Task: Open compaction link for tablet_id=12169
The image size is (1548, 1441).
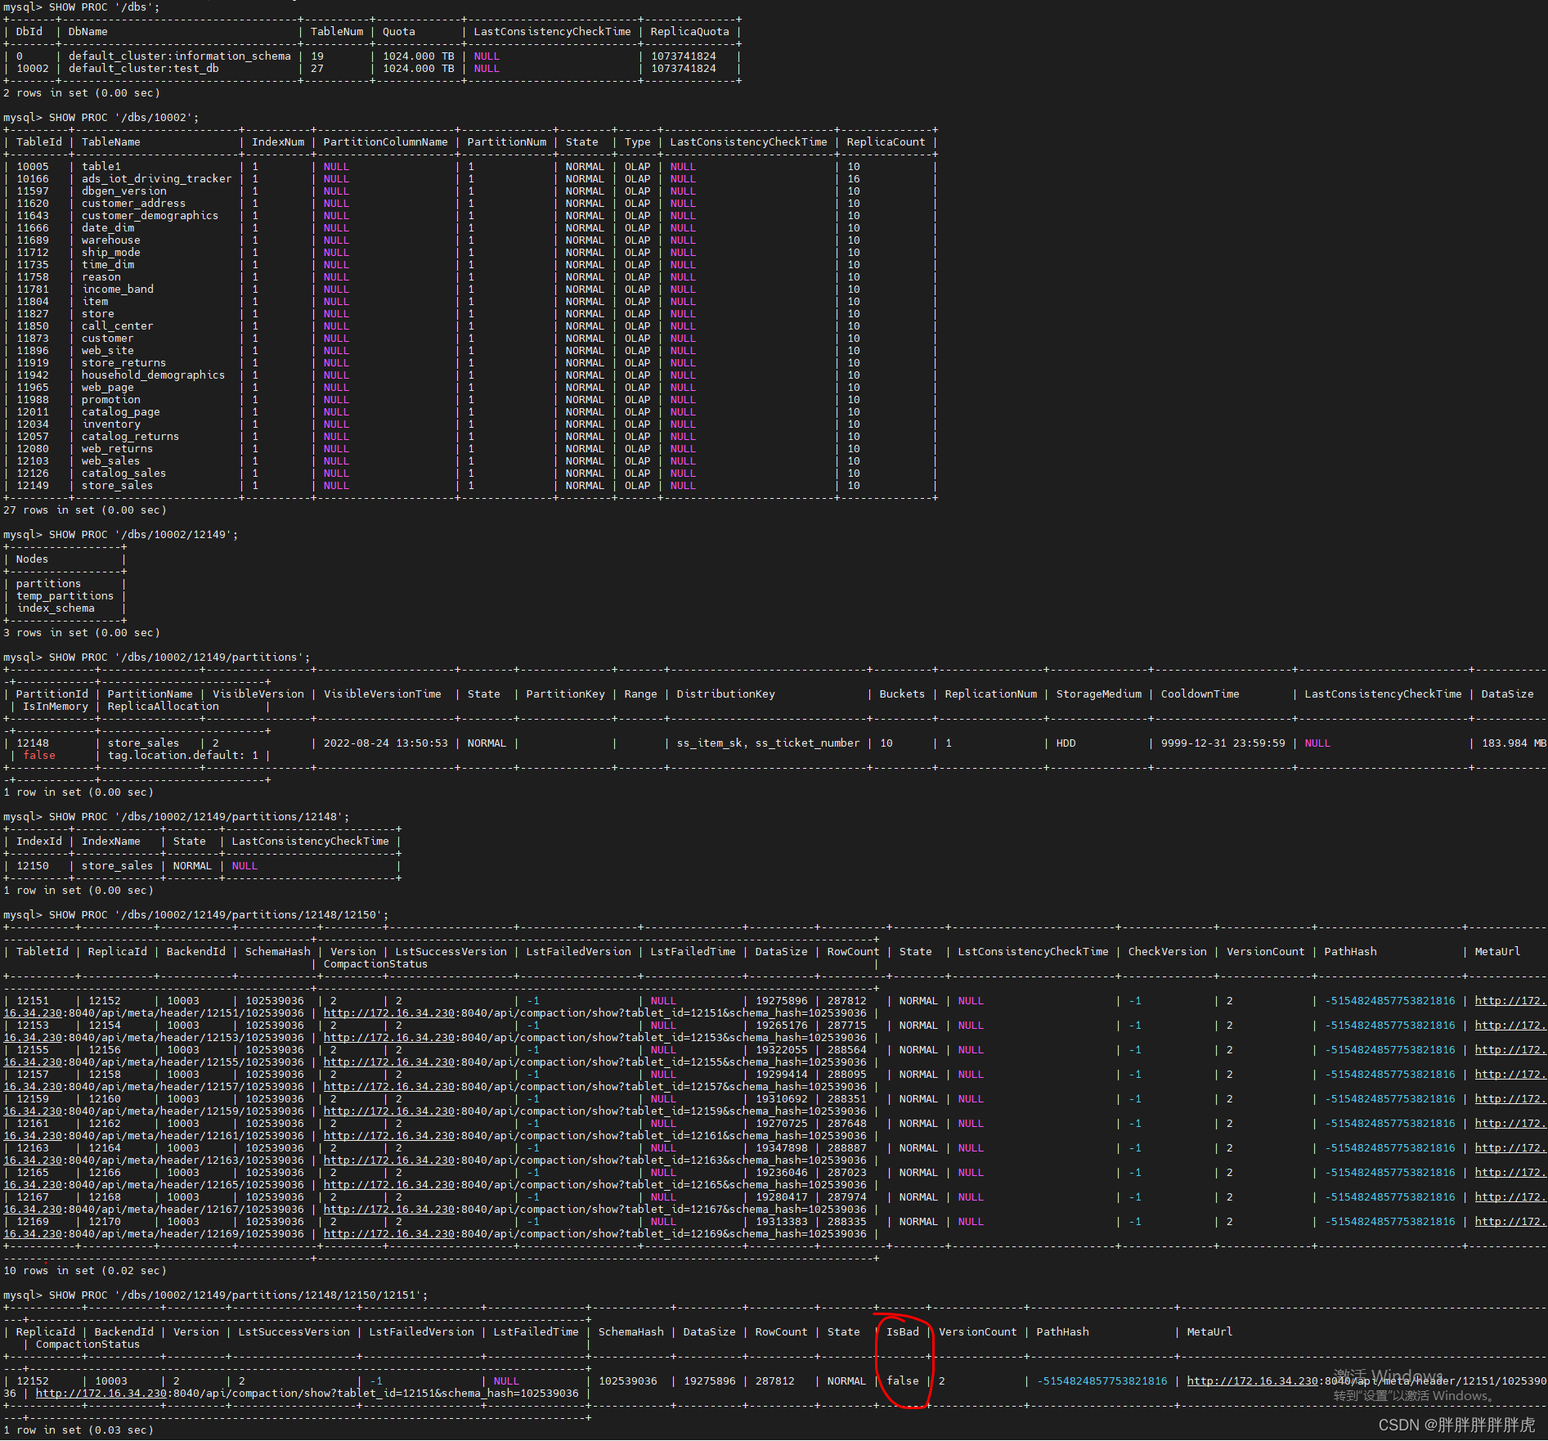Action: click(595, 1233)
